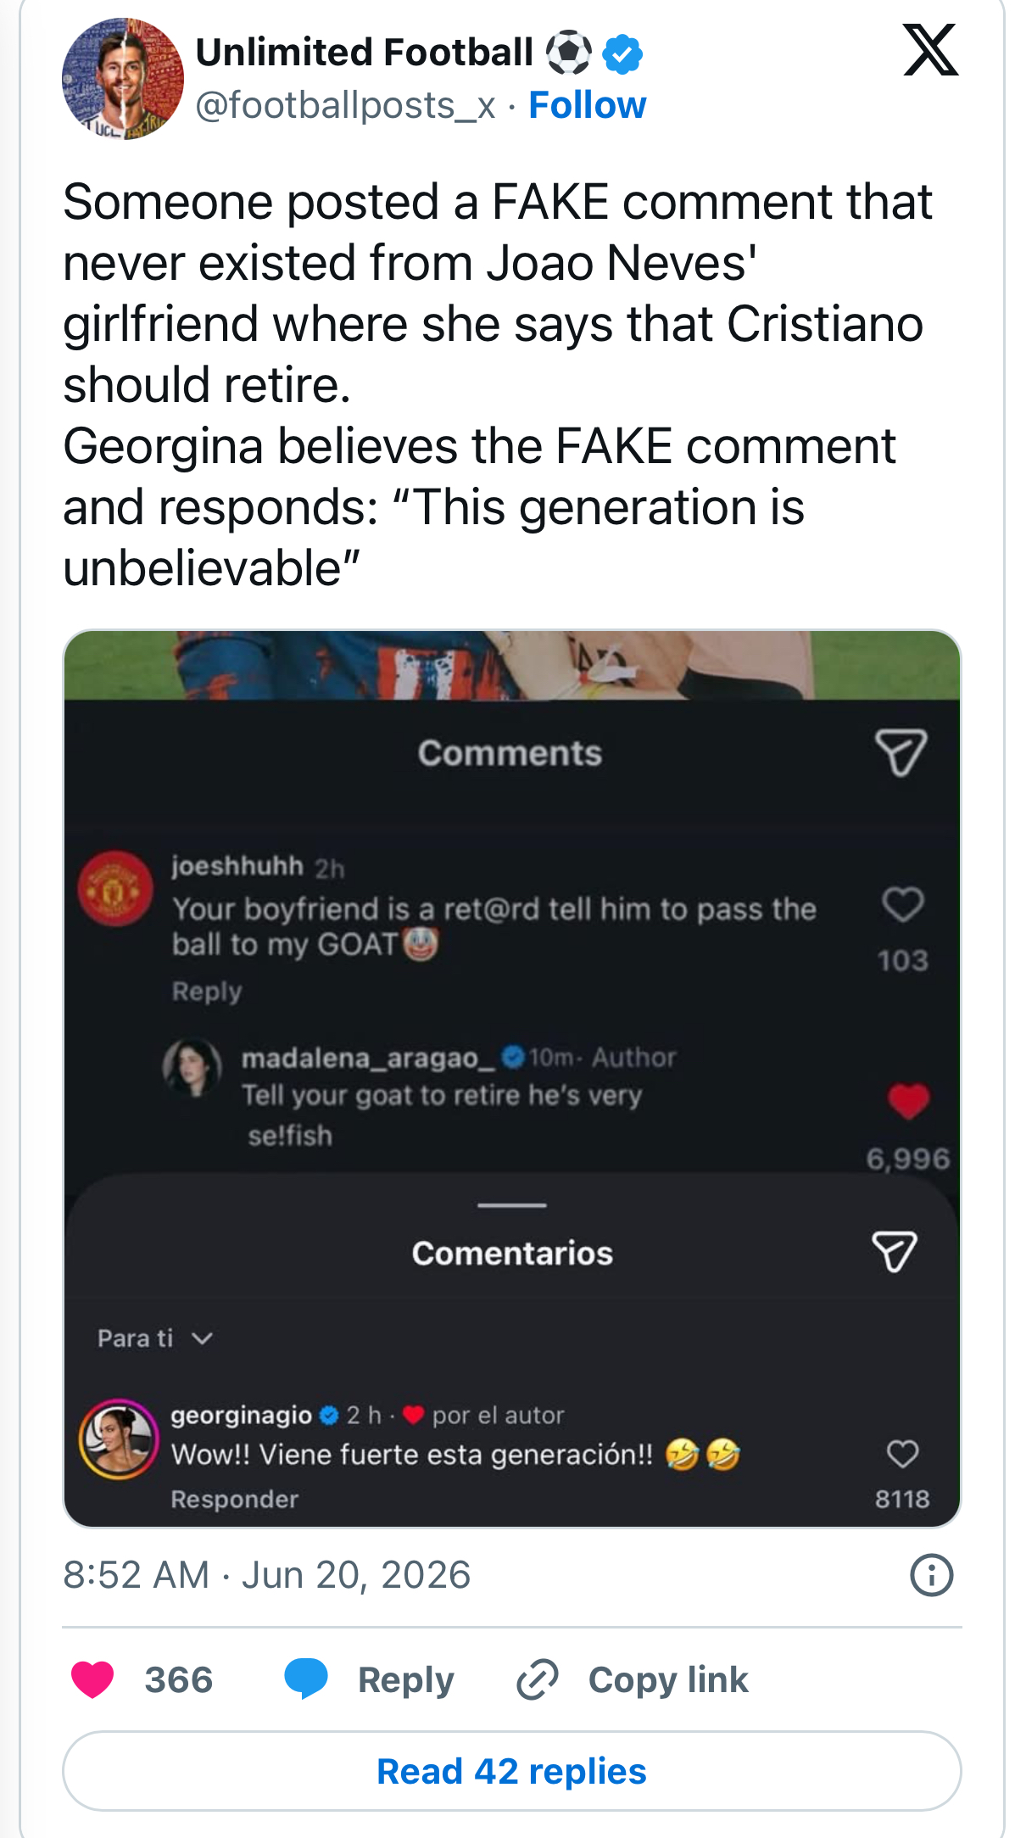This screenshot has width=1015, height=1838.
Task: Open georginagio's profile picture
Action: pyautogui.click(x=119, y=1439)
